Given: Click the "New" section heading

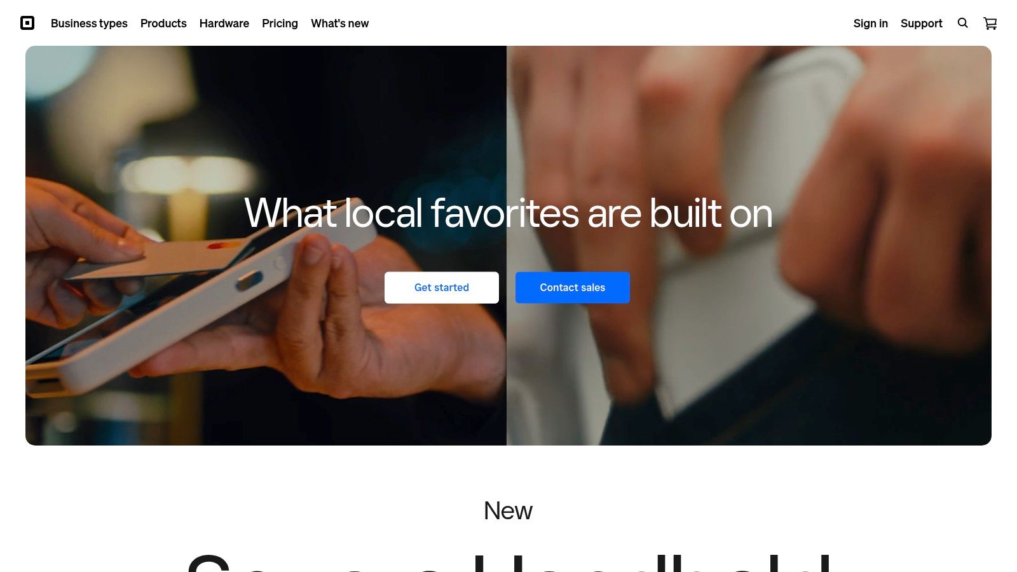Looking at the screenshot, I should [508, 510].
